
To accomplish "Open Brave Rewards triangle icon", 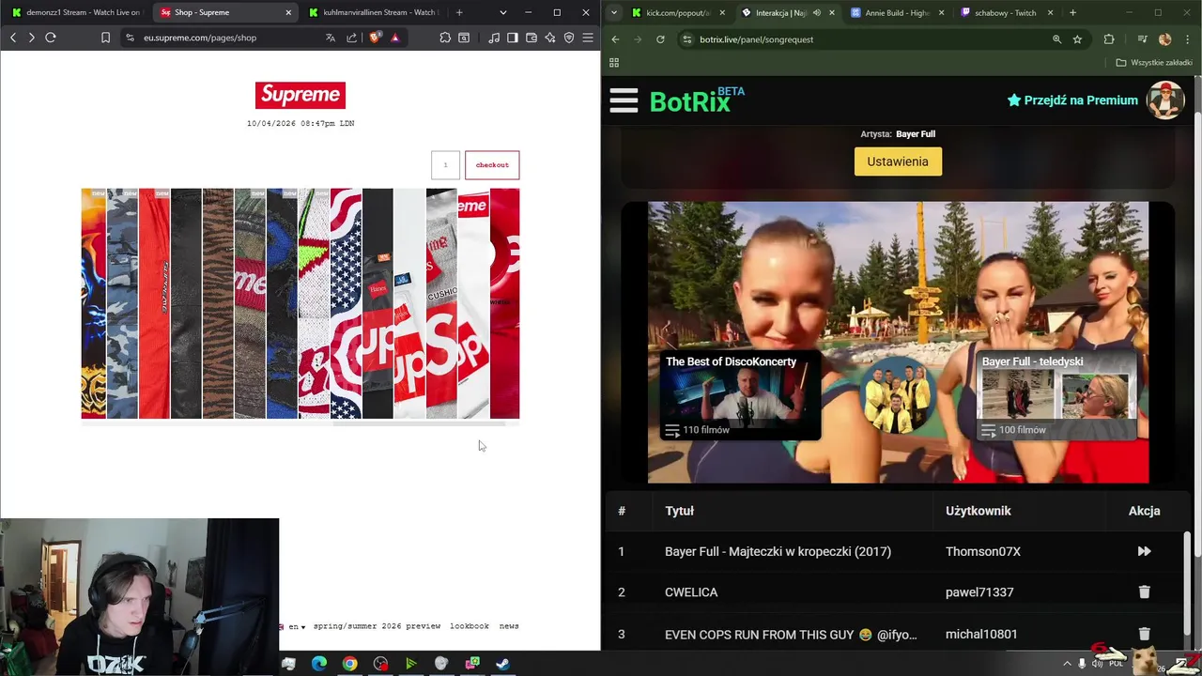I will click(x=395, y=38).
